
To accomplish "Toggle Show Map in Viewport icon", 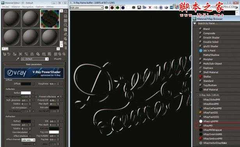I will [49, 54].
